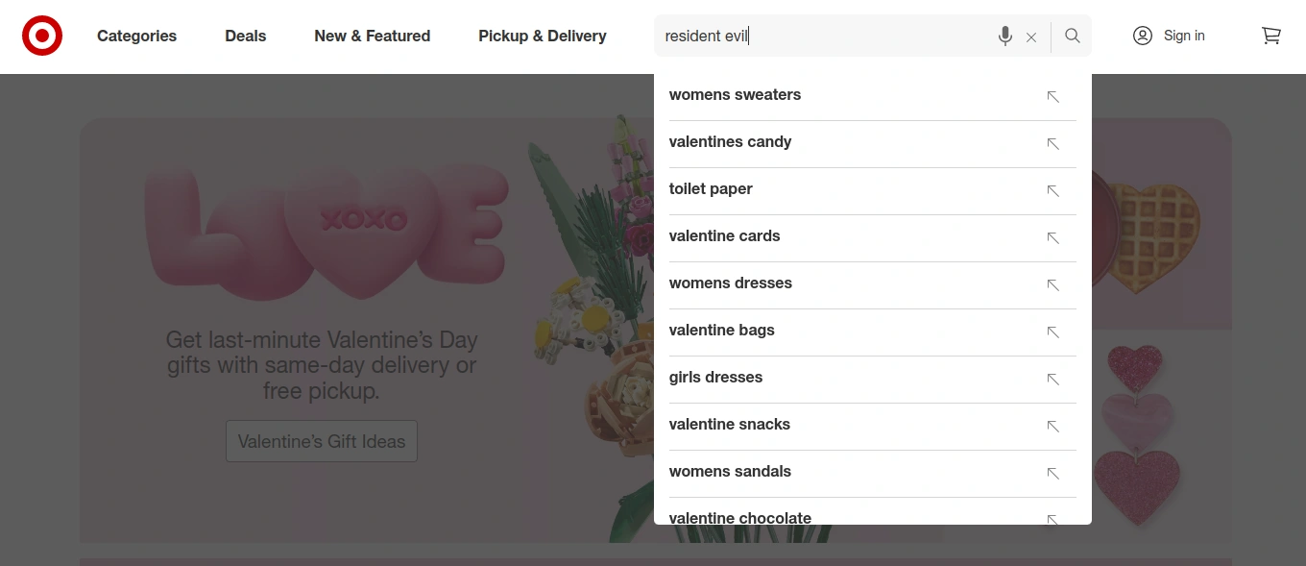Submit the search via the magnifying glass icon
This screenshot has width=1306, height=566.
click(1072, 36)
